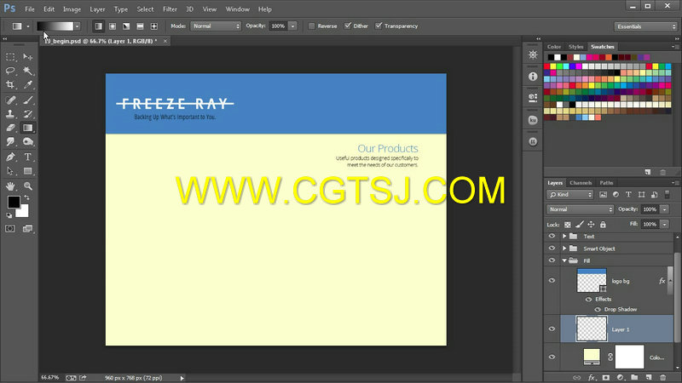682x383 pixels.
Task: Hide the Text group layer
Action: pos(552,237)
